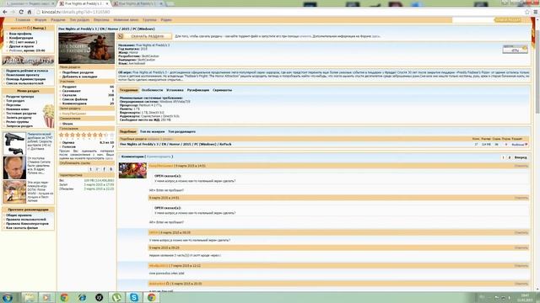Open private messages ЛС link

coord(23,42)
